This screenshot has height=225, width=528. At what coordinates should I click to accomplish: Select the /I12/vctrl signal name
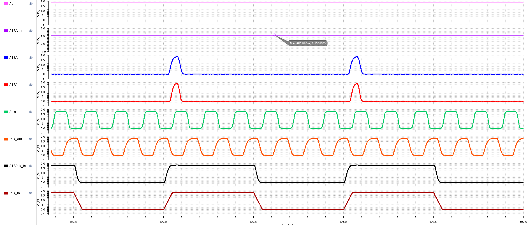point(16,31)
